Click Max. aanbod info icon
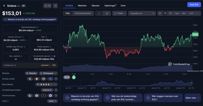 (21, 56)
